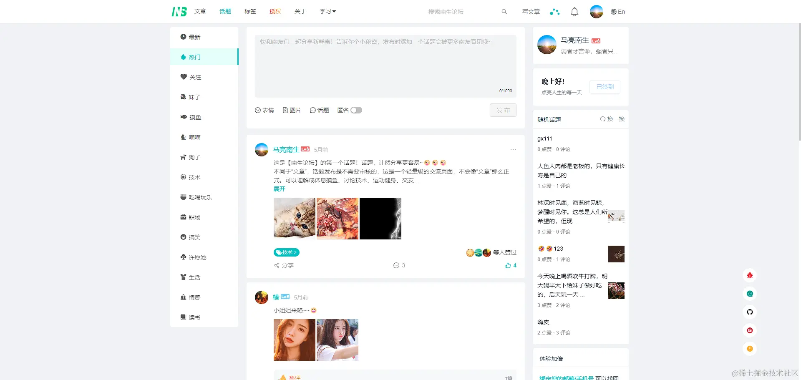
Task: Click 马亮南生 avatar in first post
Action: (x=262, y=150)
